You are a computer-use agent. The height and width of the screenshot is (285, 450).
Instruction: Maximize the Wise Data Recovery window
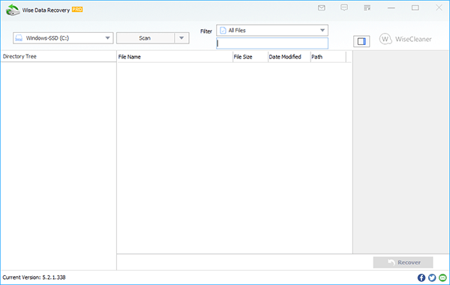pyautogui.click(x=415, y=7)
